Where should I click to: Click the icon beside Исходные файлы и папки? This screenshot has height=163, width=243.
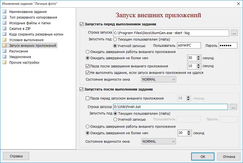pyautogui.click(x=5, y=23)
